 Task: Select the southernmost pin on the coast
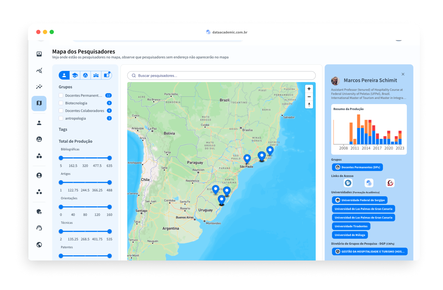pyautogui.click(x=221, y=200)
